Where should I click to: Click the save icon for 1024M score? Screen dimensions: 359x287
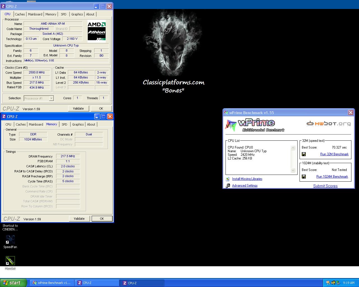pos(304,177)
